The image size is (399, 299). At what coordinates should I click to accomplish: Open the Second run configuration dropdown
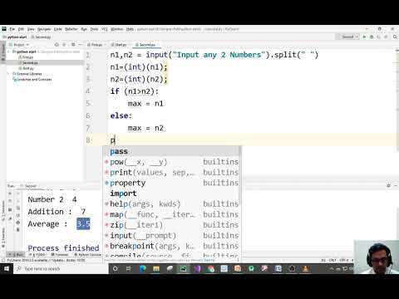point(348,37)
